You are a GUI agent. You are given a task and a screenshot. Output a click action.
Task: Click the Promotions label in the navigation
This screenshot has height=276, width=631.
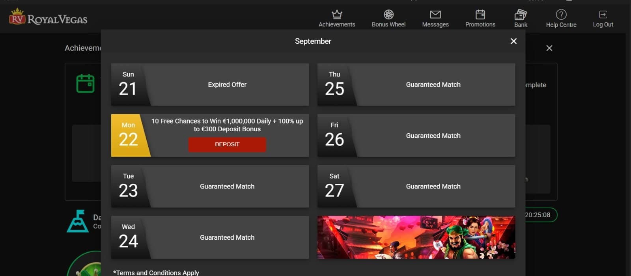click(x=480, y=24)
